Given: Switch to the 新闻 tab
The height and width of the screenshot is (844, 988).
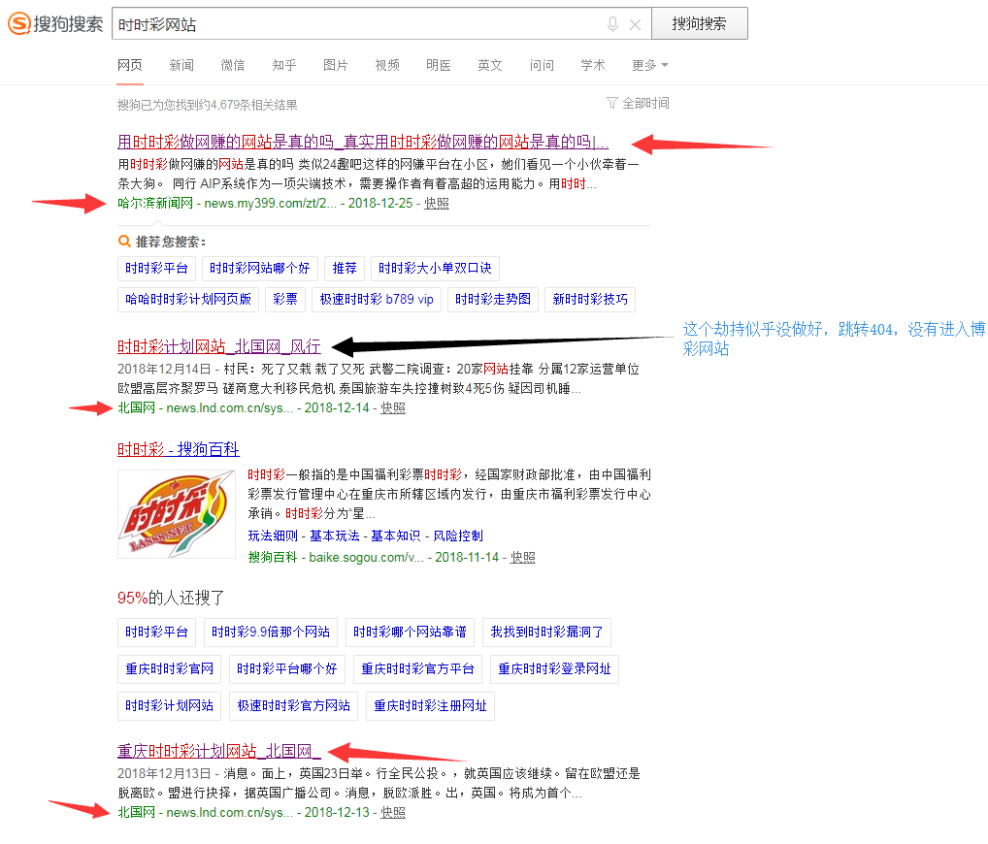Looking at the screenshot, I should pyautogui.click(x=181, y=66).
